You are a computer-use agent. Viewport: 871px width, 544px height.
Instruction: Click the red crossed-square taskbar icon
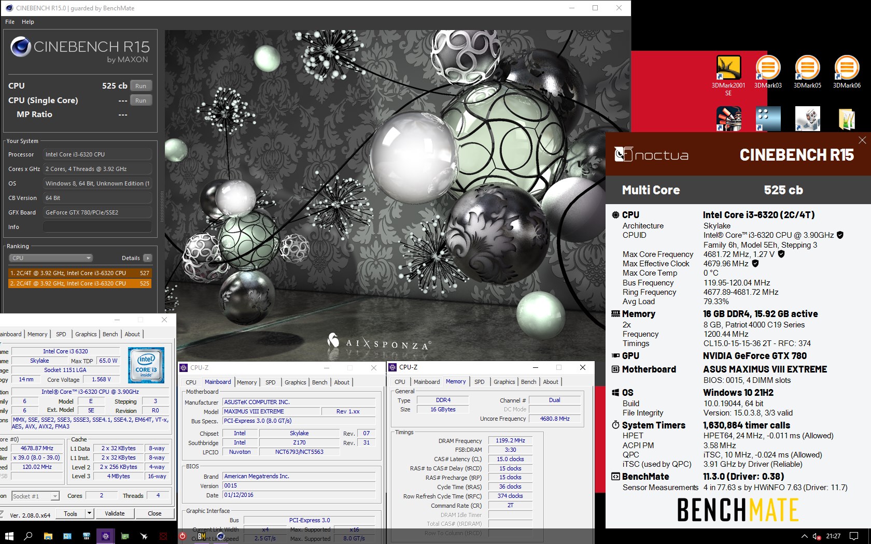pyautogui.click(x=163, y=536)
